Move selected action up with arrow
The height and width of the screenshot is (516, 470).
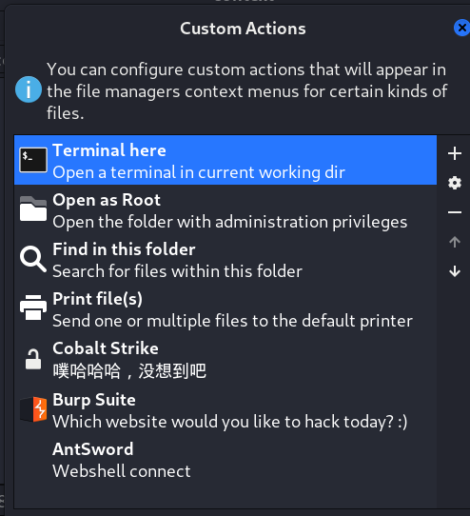tap(455, 242)
